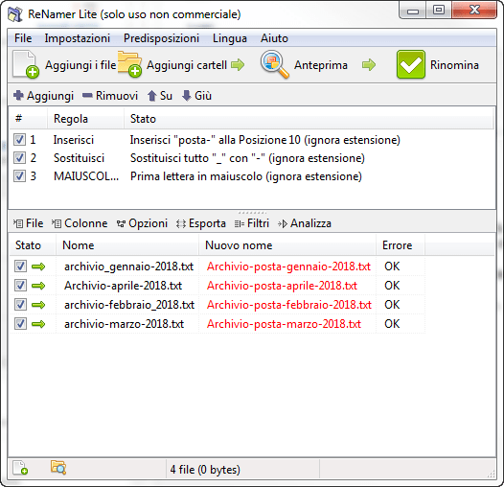The height and width of the screenshot is (487, 504).
Task: Open the Colonne dropdown menu
Action: pyautogui.click(x=80, y=223)
